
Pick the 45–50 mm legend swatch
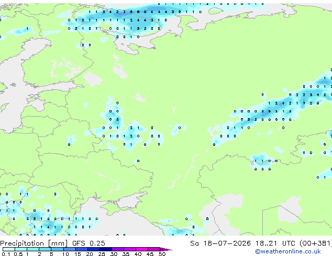point(154,249)
